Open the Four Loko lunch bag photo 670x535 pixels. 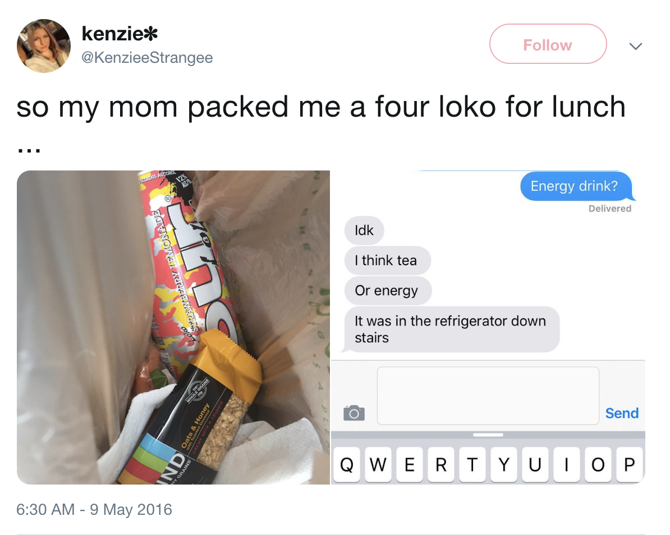tap(173, 327)
